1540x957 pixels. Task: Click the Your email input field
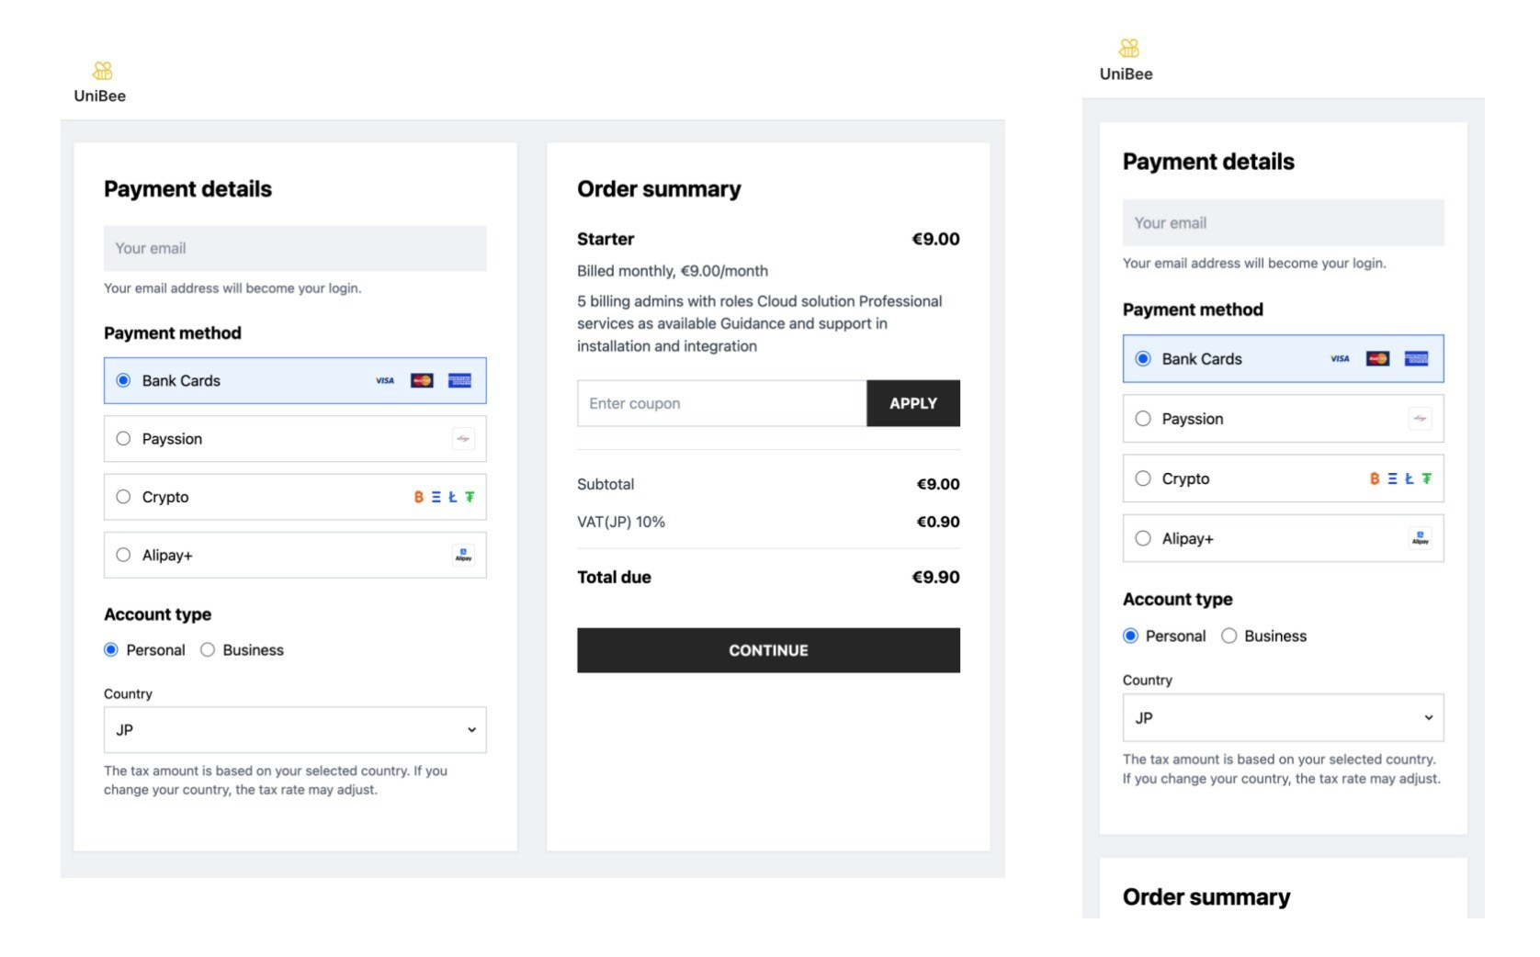click(x=294, y=248)
